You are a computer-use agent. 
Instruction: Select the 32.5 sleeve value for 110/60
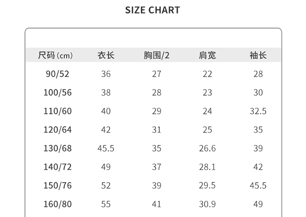tap(258, 111)
